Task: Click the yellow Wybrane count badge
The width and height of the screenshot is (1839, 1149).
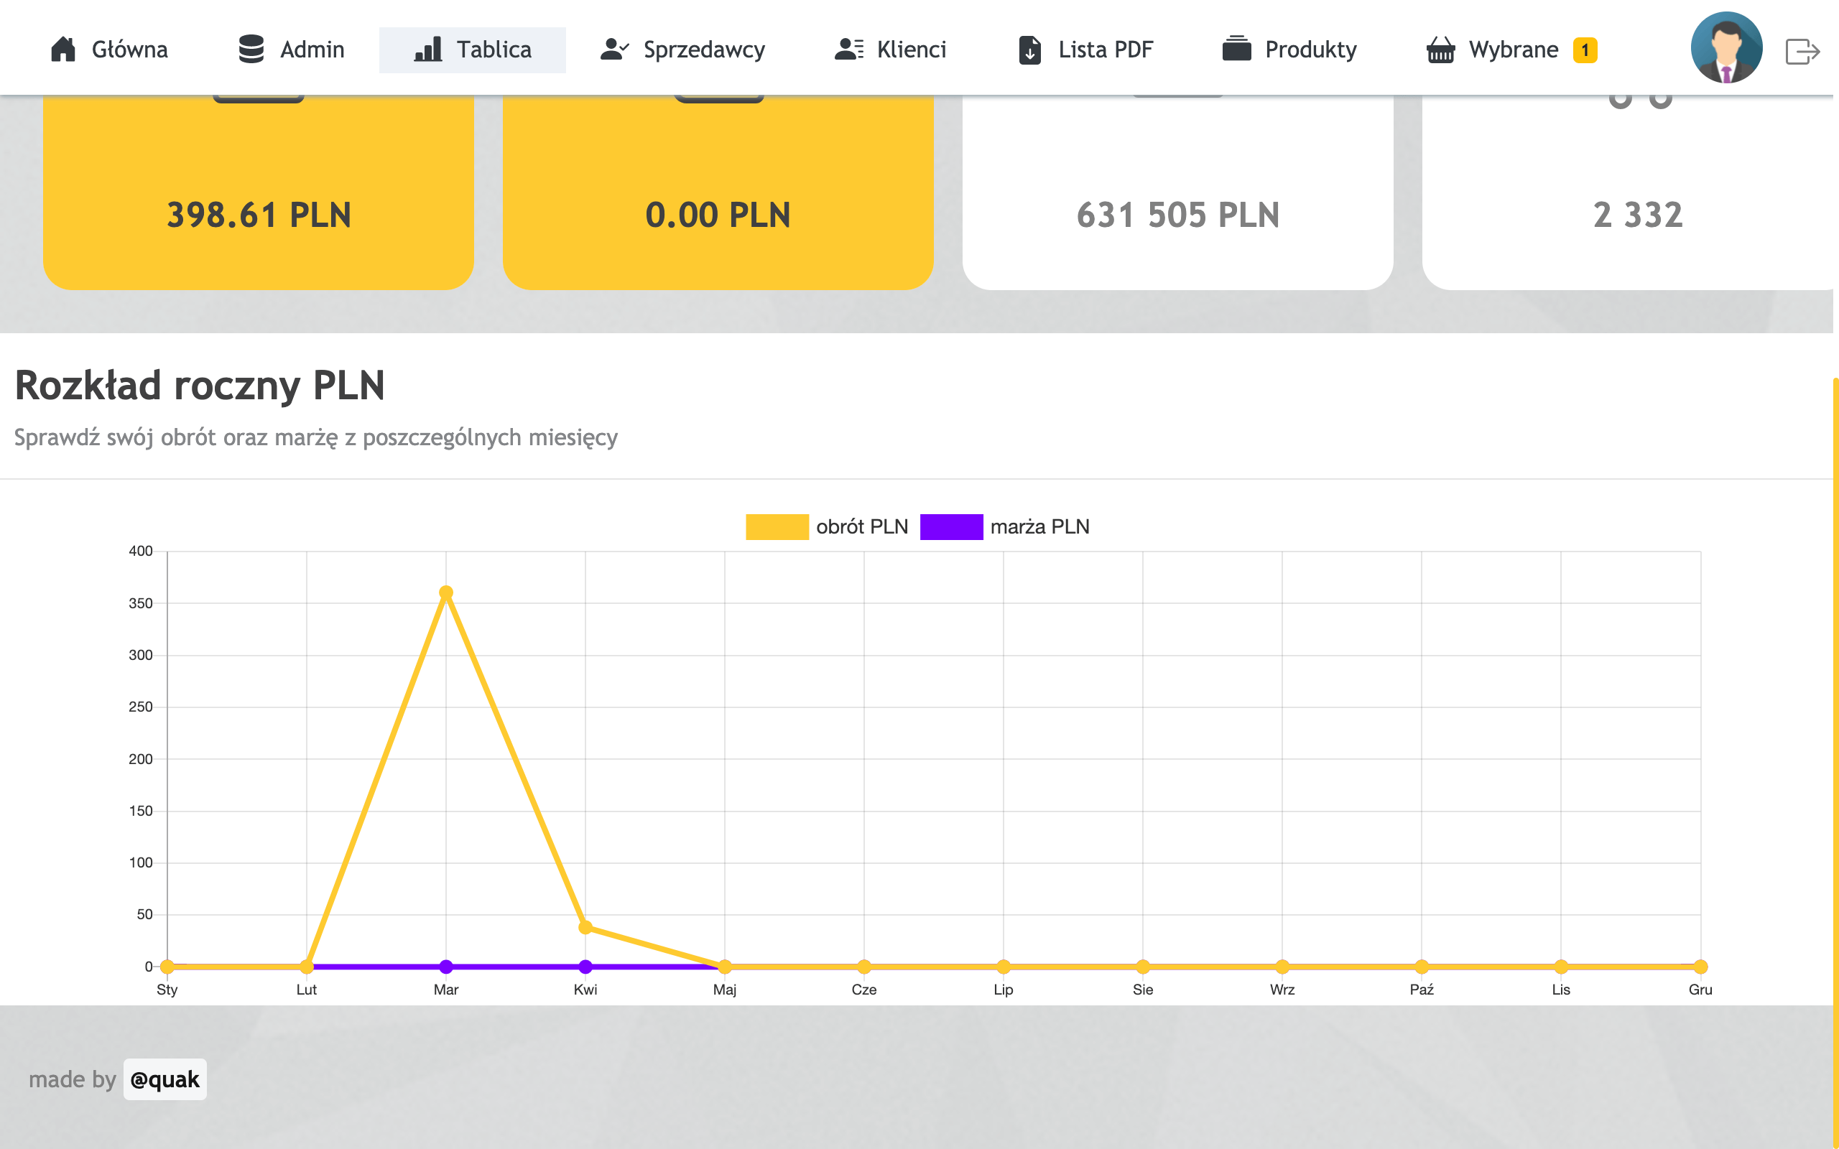Action: (x=1585, y=50)
